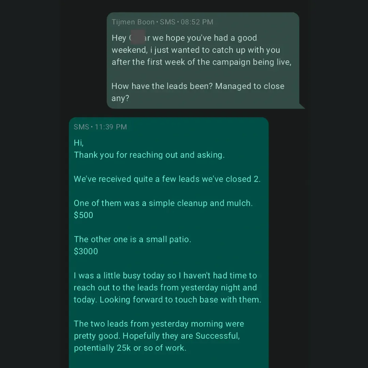This screenshot has width=368, height=368.
Task: Click "The two leads from yesterday morning" line
Action: (159, 324)
